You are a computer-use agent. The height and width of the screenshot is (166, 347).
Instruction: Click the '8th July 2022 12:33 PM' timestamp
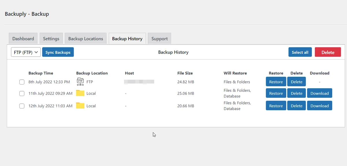point(49,82)
